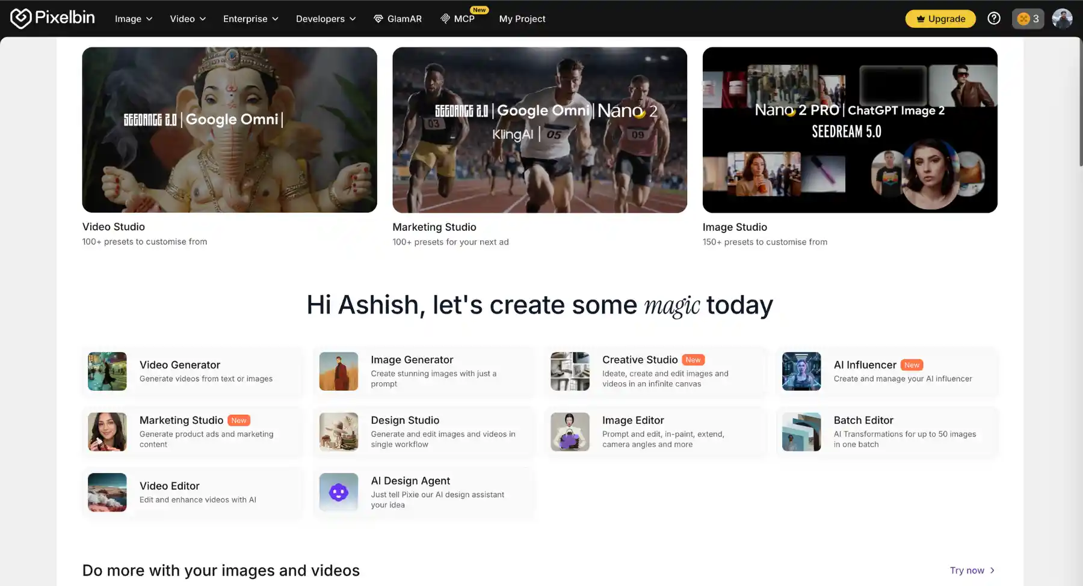The height and width of the screenshot is (586, 1083).
Task: Expand the Enterprise menu dropdown
Action: point(250,19)
